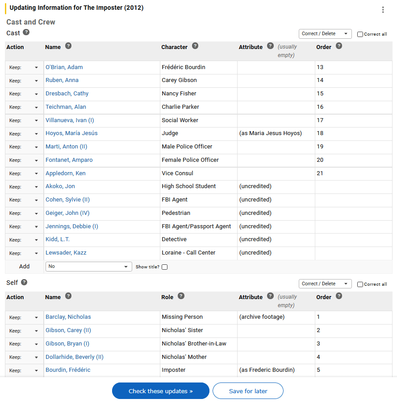Click the Name column help icon

click(x=68, y=45)
